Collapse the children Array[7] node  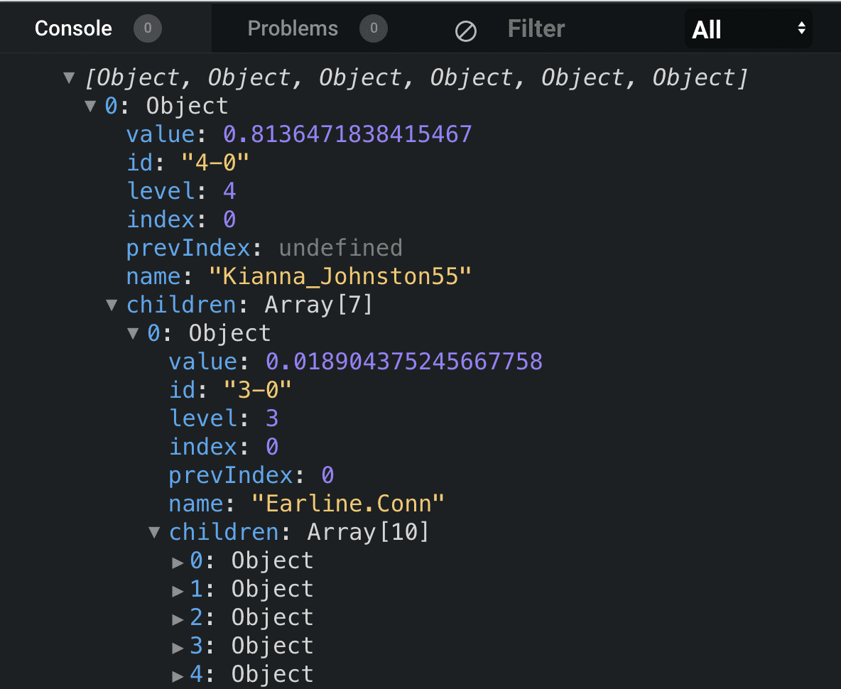(112, 305)
